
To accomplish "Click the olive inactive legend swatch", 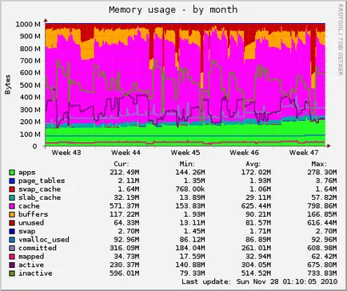I will [x=12, y=273].
